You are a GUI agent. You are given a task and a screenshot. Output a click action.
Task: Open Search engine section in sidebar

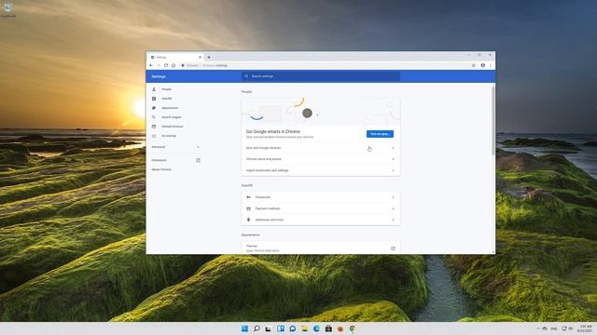pyautogui.click(x=171, y=117)
